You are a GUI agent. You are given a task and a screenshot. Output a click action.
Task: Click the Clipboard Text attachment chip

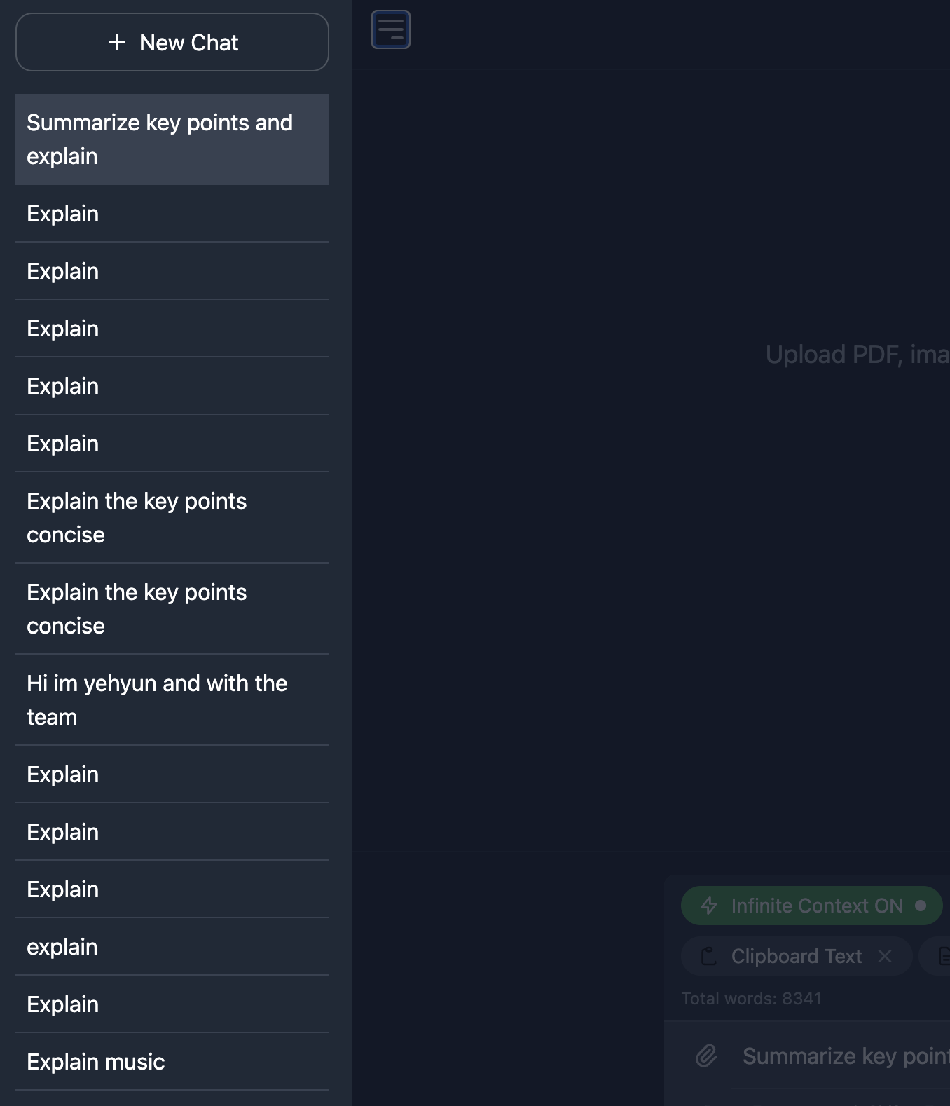click(797, 956)
